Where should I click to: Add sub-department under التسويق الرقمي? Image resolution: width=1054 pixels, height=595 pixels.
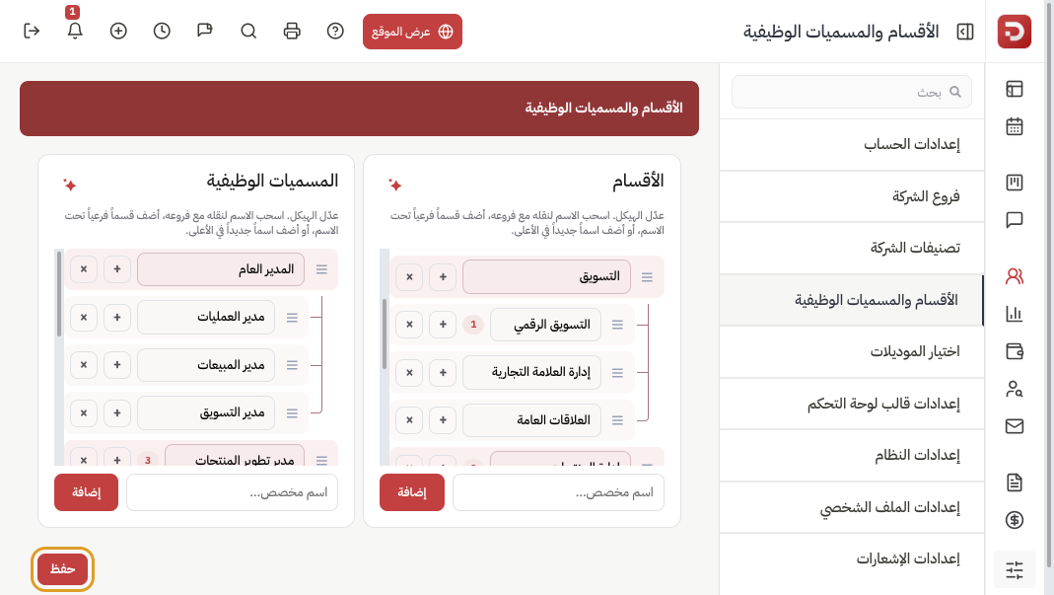pyautogui.click(x=443, y=325)
